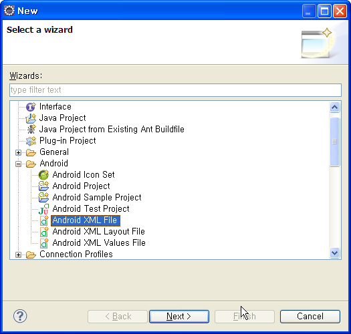Select Java Project from Existing Ant Buildfile

coord(112,130)
